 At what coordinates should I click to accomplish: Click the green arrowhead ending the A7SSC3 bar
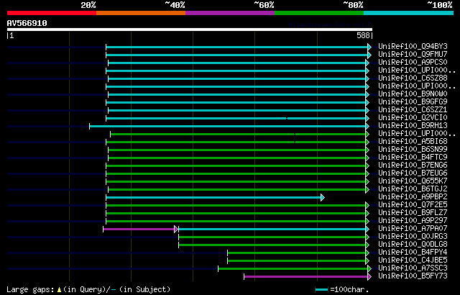point(369,268)
